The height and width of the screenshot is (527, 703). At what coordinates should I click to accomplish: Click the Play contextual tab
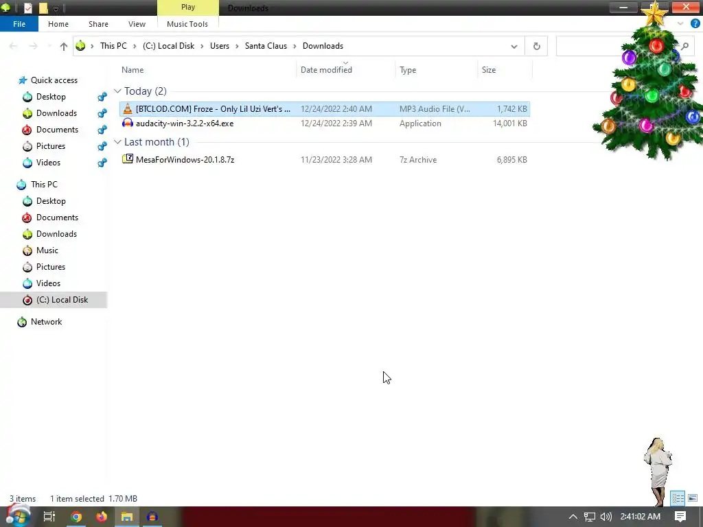click(x=188, y=7)
